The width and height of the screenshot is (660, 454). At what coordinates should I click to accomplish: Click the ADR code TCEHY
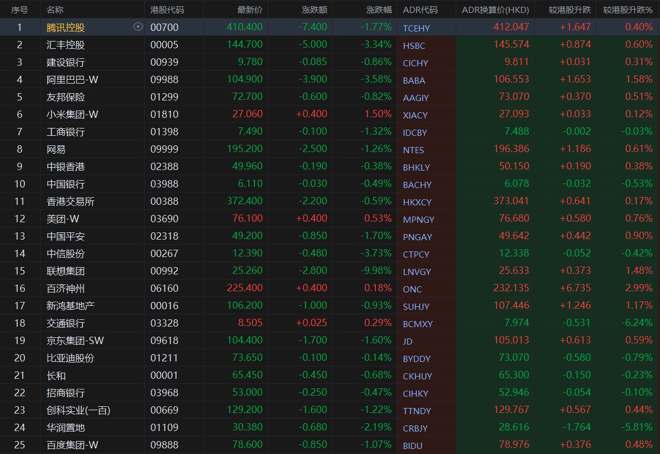tap(416, 28)
